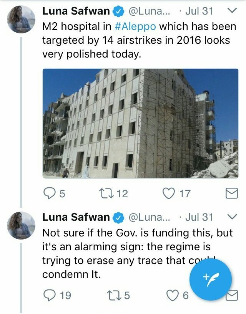This screenshot has height=314, width=246.
Task: Open the #Aleppo hashtag link
Action: (135, 26)
